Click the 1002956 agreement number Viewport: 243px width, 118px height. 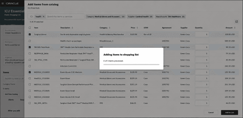[x=166, y=41]
